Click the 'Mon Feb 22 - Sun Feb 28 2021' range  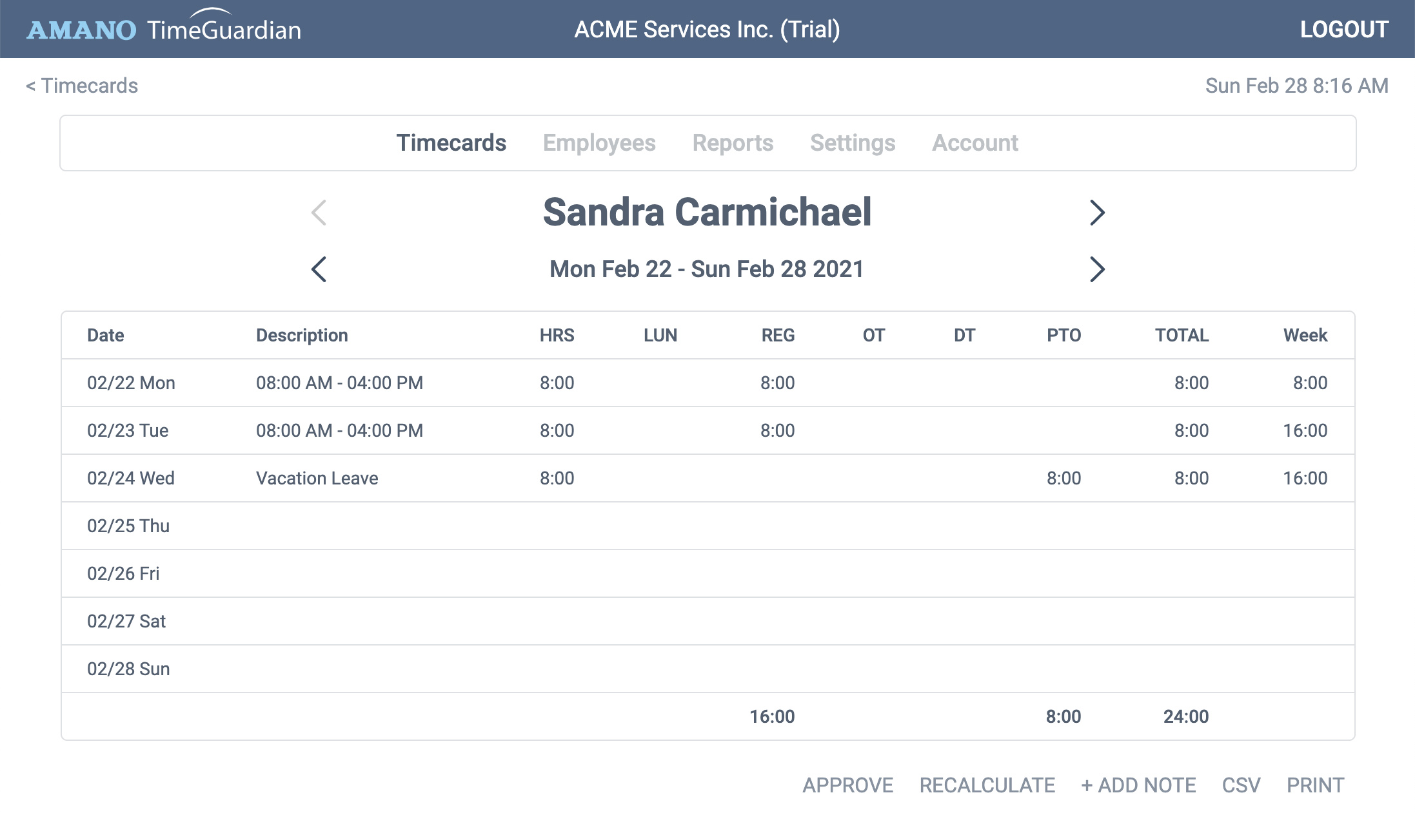tap(706, 269)
